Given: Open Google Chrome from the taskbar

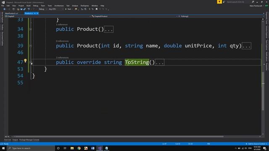Looking at the screenshot, I should (x=79, y=148).
